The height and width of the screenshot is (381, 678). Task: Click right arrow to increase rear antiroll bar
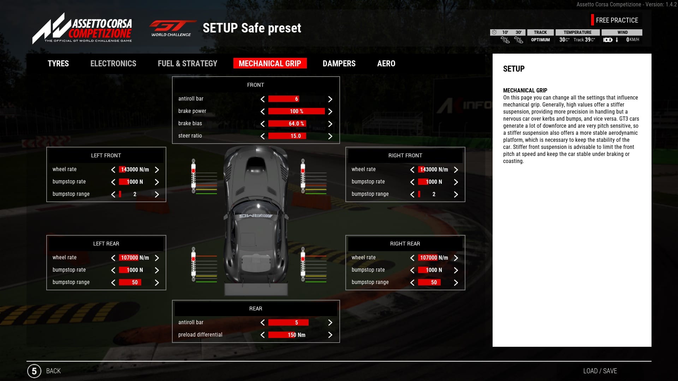click(x=331, y=322)
